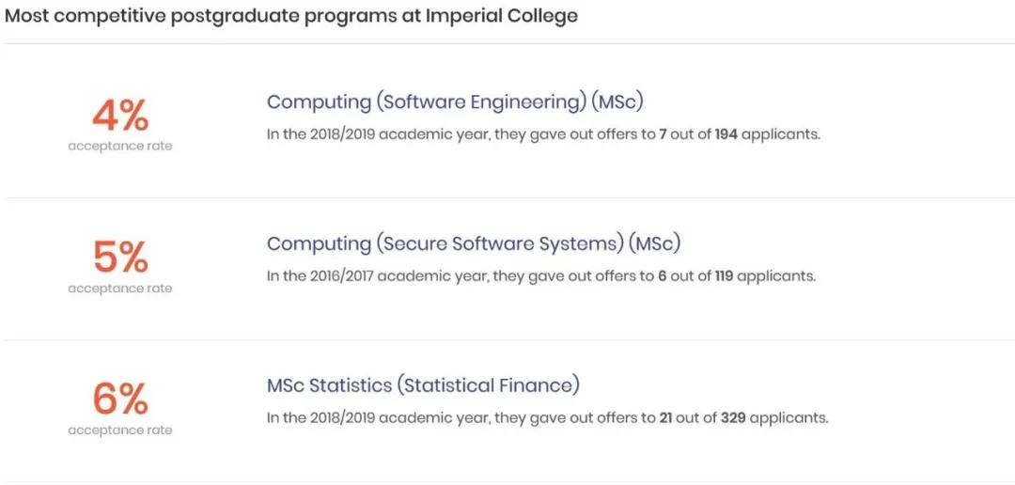This screenshot has height=485, width=1015.
Task: Click the bold number 6 offers
Action: tap(663, 276)
